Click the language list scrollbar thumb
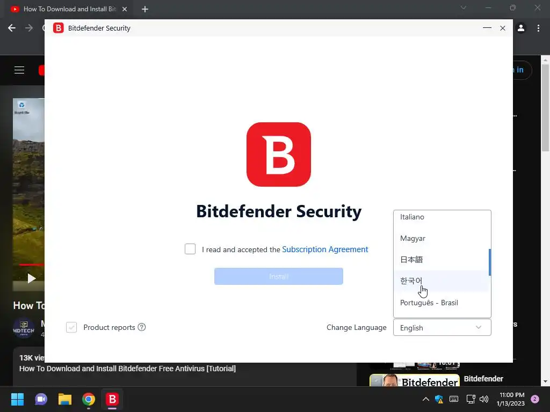 click(490, 262)
